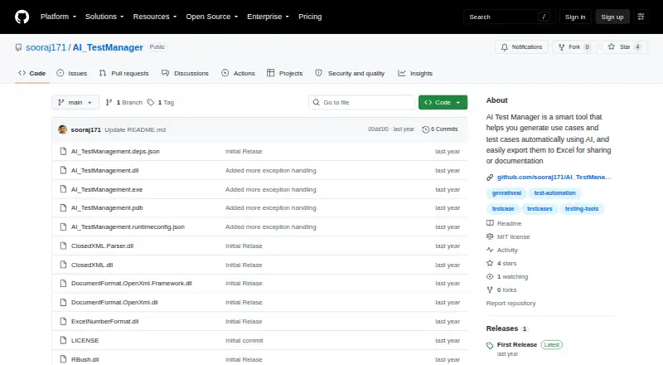This screenshot has height=365, width=663.
Task: Click file icon next to LICENSE
Action: [63, 340]
